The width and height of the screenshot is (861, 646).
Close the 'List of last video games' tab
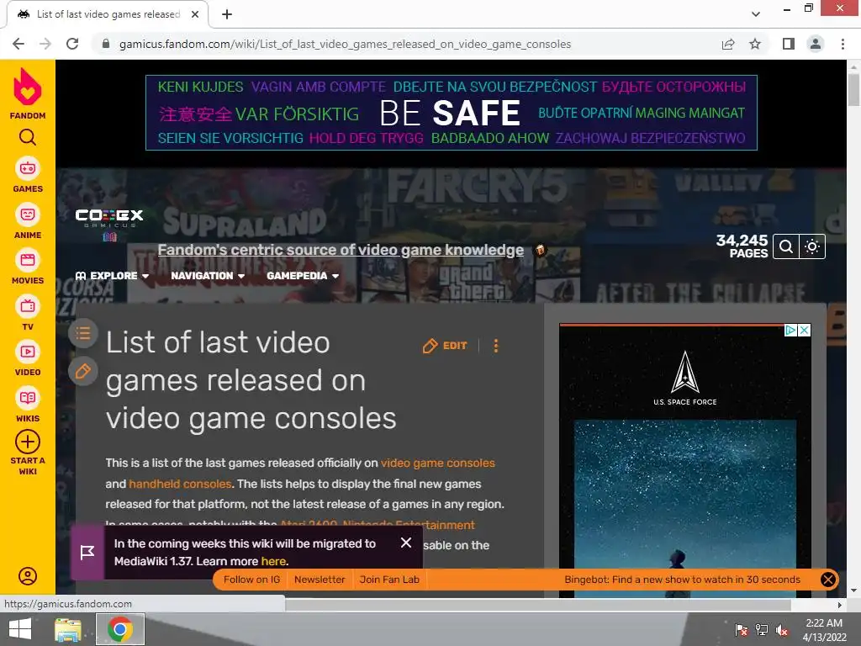(x=195, y=14)
